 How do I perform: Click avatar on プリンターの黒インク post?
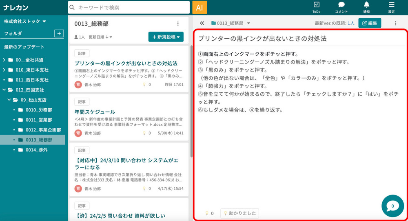[x=78, y=85]
